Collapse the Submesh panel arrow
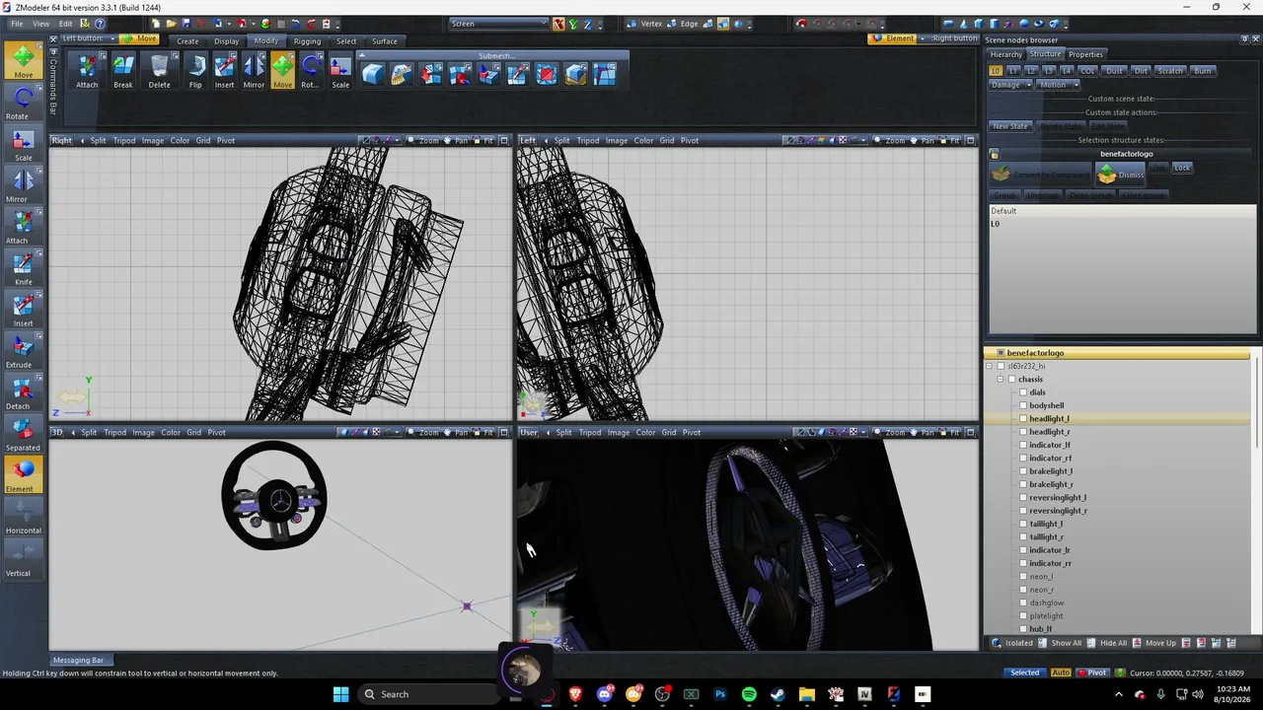 362,55
